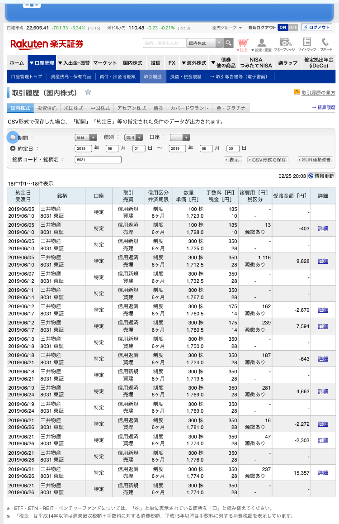Image resolution: width=339 pixels, height=524 pixels.
Task: Switch to カバードワラント tab
Action: click(189, 108)
